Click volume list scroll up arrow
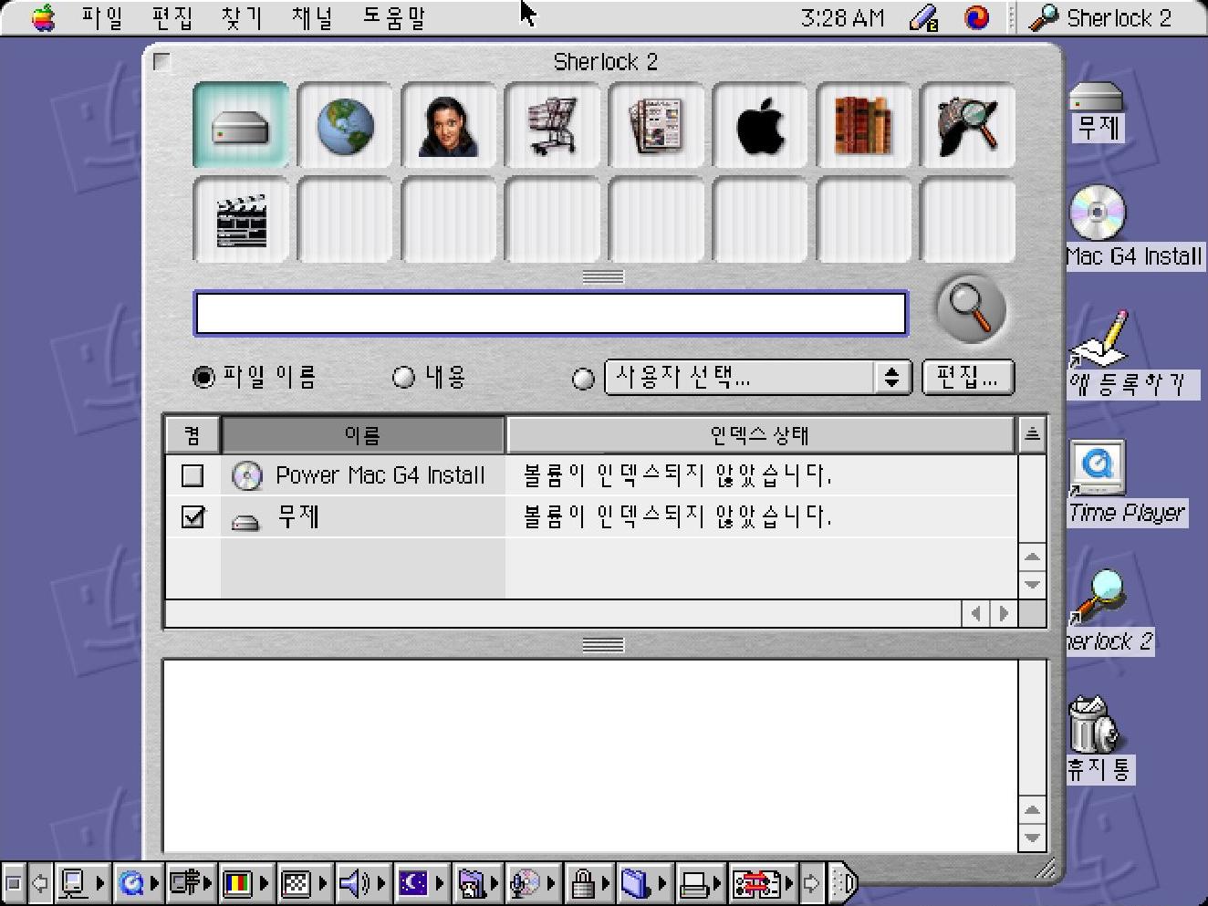The height and width of the screenshot is (906, 1208). (x=1032, y=557)
